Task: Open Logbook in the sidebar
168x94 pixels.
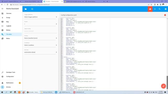Action: tap(11, 26)
